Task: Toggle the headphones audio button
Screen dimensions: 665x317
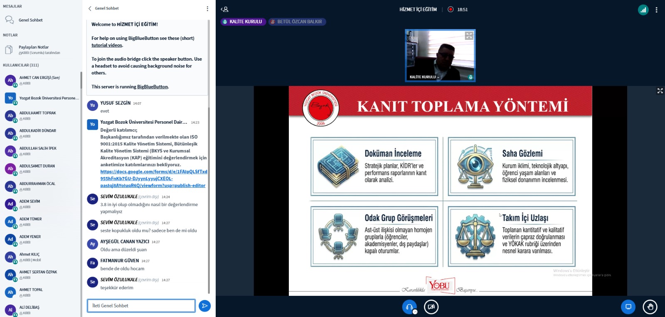Action: click(409, 307)
